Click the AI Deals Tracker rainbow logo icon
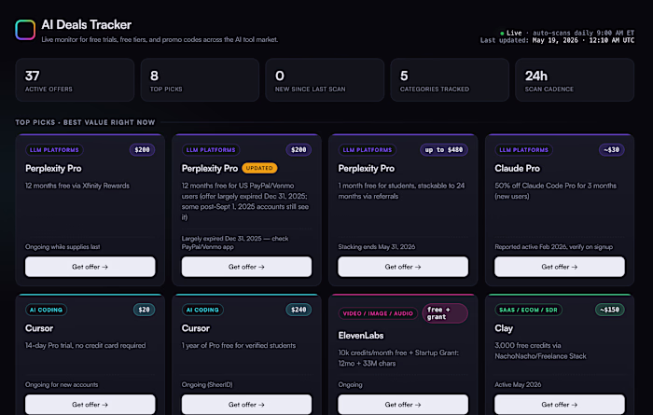 coord(25,30)
